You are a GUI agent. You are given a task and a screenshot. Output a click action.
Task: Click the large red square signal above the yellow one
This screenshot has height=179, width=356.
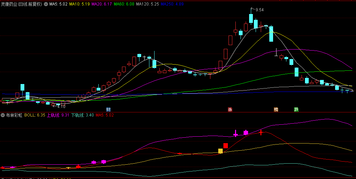225,146
